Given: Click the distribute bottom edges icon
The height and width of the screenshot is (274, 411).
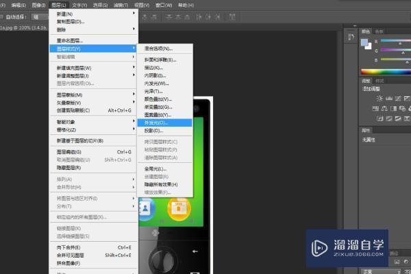Looking at the screenshot, I should (x=187, y=17).
